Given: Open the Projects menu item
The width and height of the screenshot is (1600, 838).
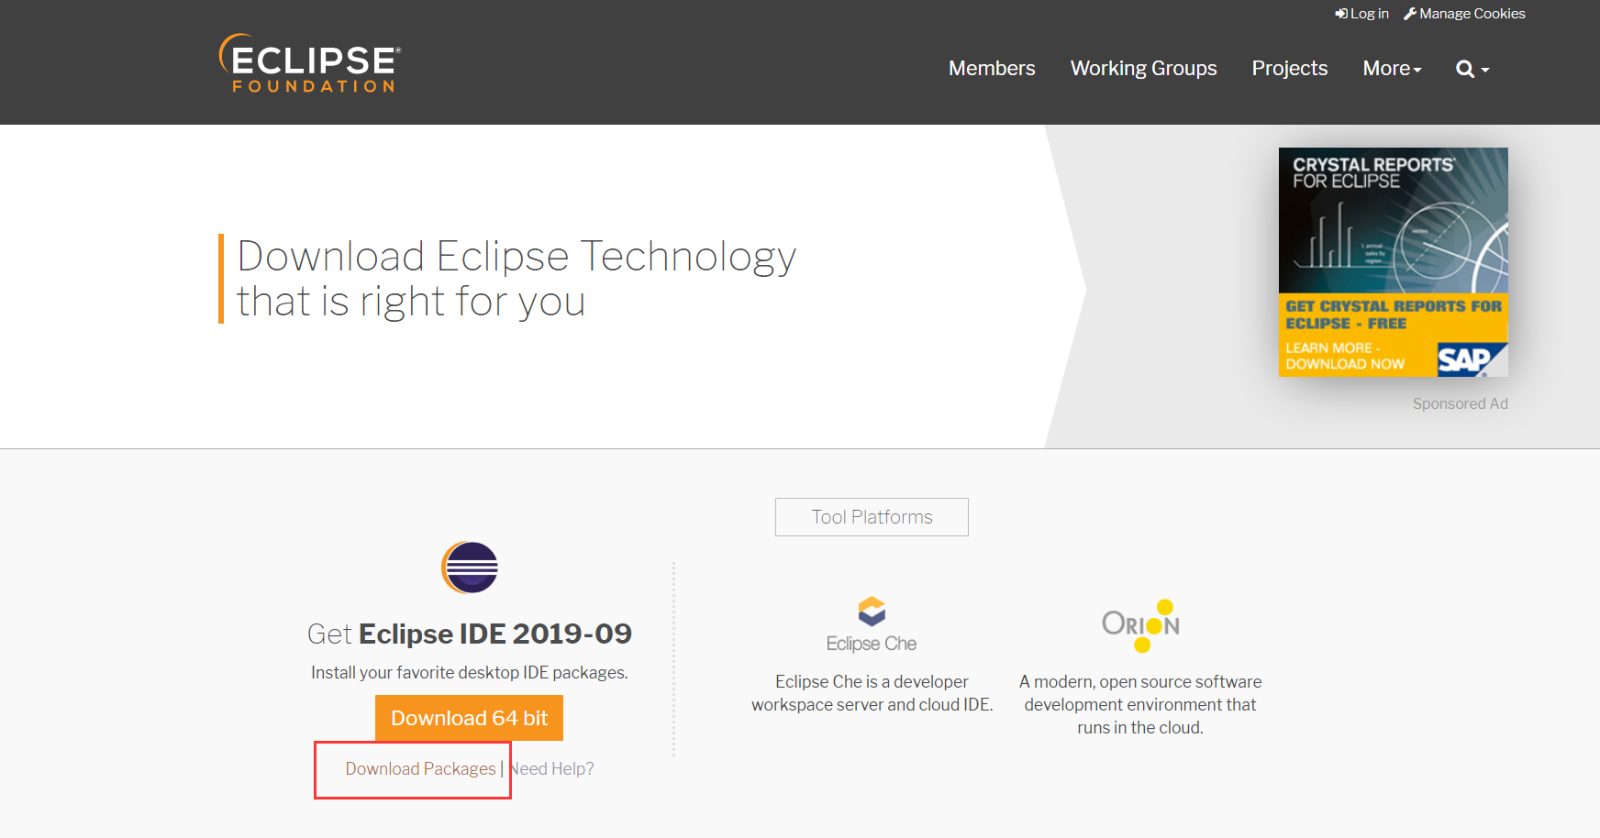Looking at the screenshot, I should 1289,68.
